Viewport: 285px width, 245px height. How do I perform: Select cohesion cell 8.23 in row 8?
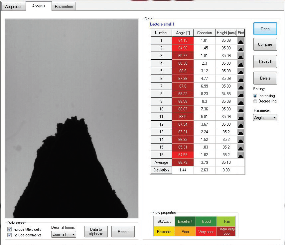(x=205, y=94)
